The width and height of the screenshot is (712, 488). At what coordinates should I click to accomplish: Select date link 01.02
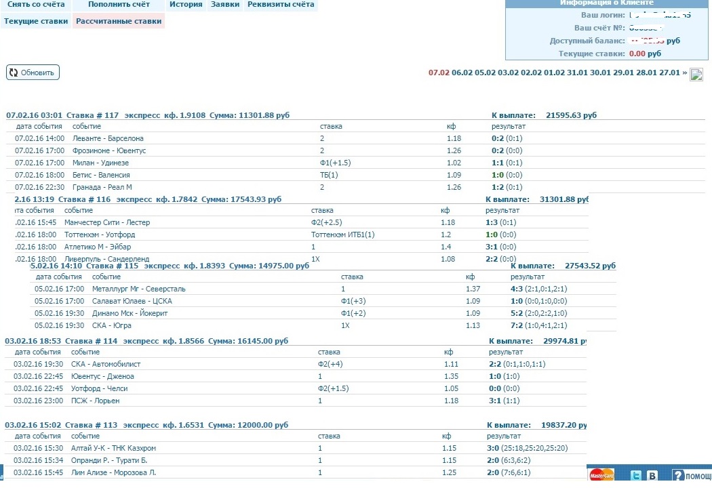(x=554, y=73)
